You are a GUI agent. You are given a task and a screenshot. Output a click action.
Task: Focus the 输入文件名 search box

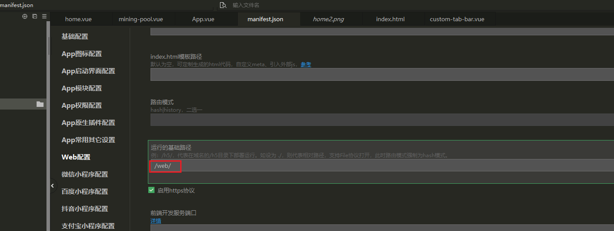point(310,5)
